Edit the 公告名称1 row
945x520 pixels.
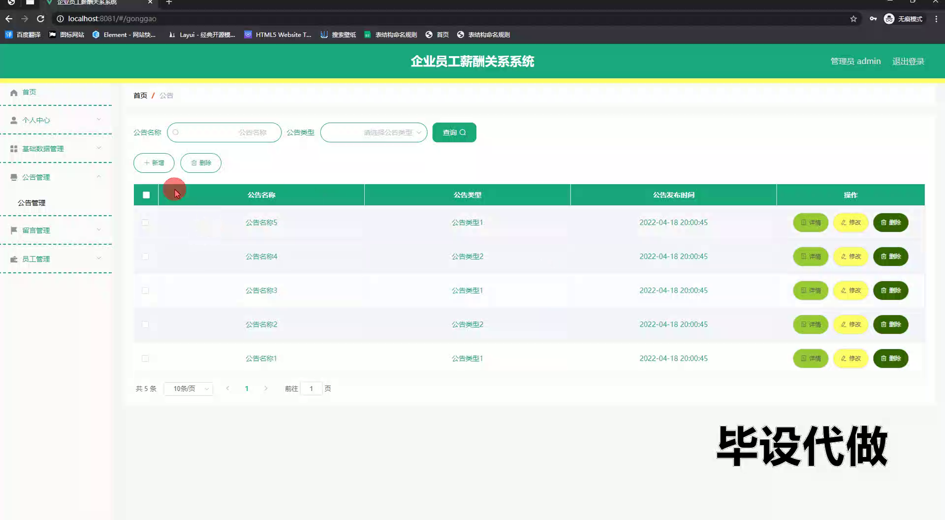(850, 358)
